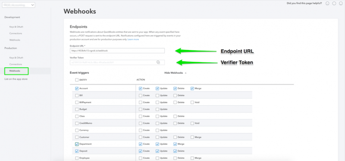The width and height of the screenshot is (345, 161).
Task: Click the neutral face feedback icon
Action: pyautogui.click(x=334, y=3)
